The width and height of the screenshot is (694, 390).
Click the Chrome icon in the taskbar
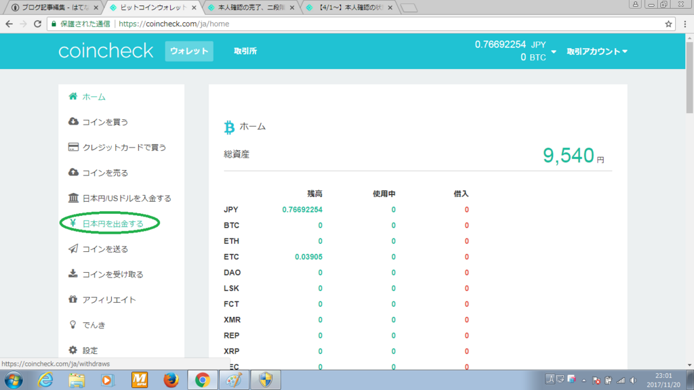(202, 381)
